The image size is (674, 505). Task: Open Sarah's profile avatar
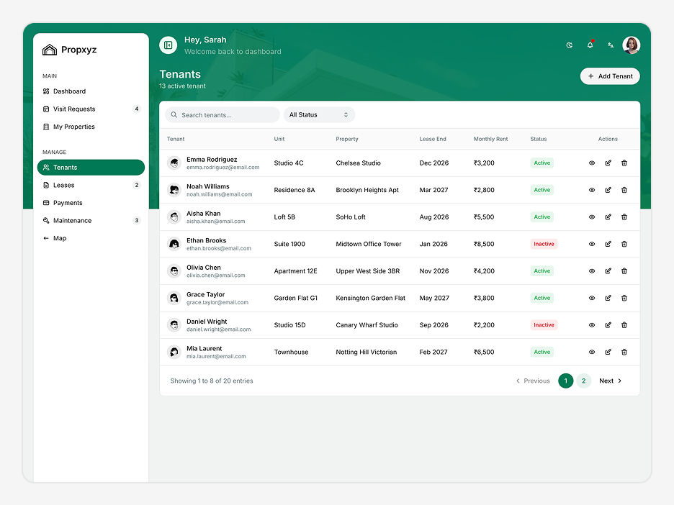(x=631, y=45)
